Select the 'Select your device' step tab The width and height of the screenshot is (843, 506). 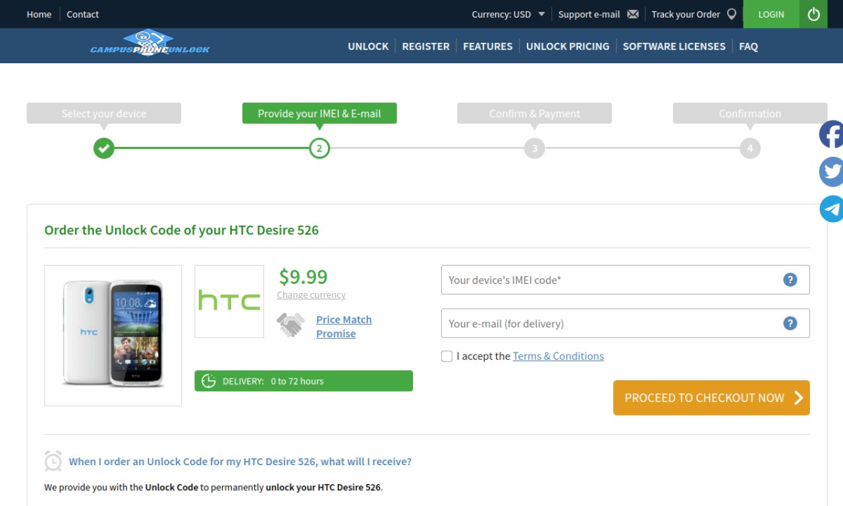[104, 113]
